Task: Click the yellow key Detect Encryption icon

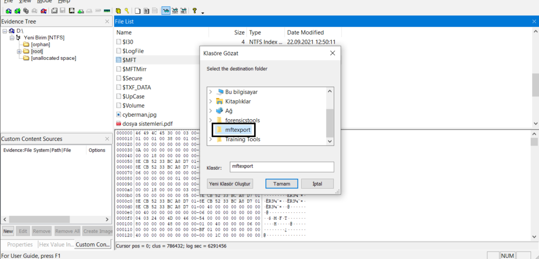Action: click(x=127, y=11)
